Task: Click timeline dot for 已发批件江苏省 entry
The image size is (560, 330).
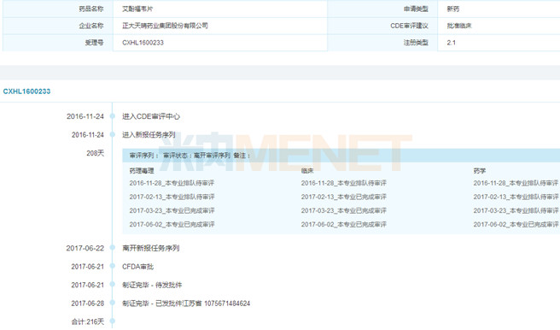Action: 113,303
